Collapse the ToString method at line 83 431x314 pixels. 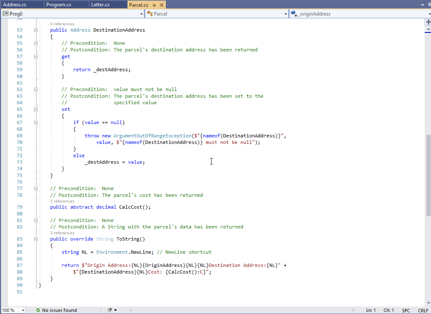click(x=36, y=239)
